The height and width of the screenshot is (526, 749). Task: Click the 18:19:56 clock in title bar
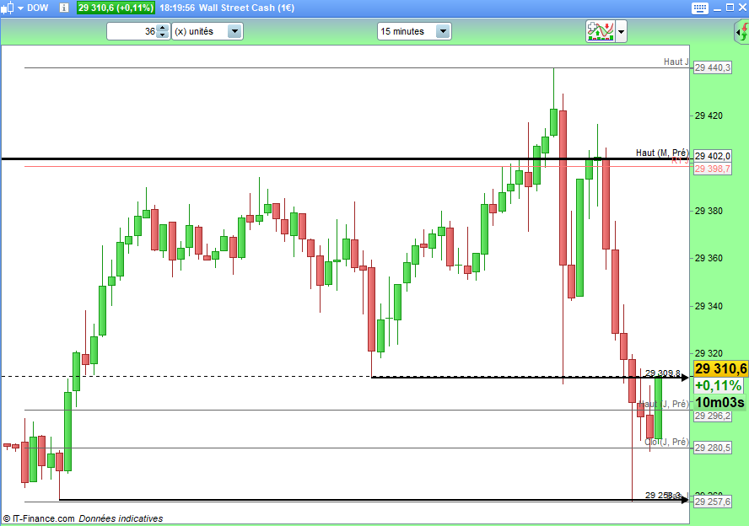coord(177,8)
